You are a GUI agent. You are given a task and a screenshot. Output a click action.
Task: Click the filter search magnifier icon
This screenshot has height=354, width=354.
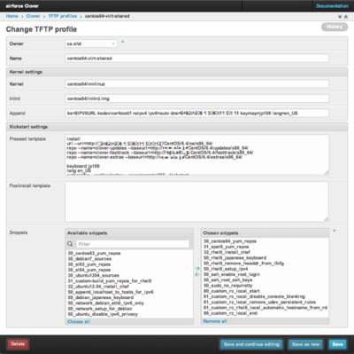[70, 244]
